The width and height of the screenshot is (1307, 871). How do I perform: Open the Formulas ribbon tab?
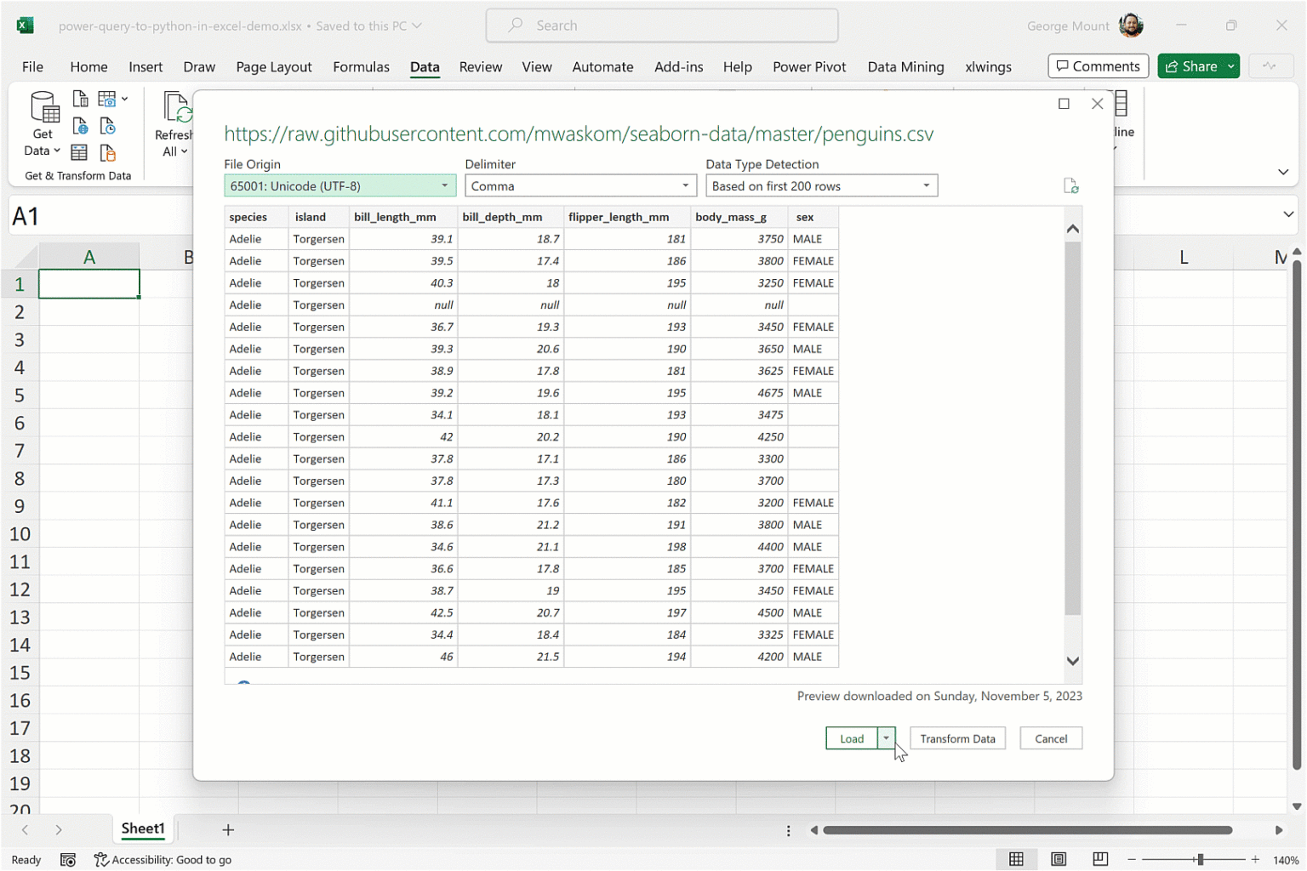pyautogui.click(x=361, y=66)
